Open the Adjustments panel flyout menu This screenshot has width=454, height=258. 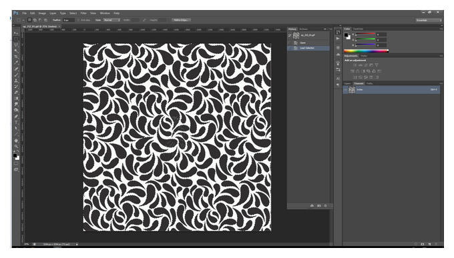pyautogui.click(x=441, y=56)
